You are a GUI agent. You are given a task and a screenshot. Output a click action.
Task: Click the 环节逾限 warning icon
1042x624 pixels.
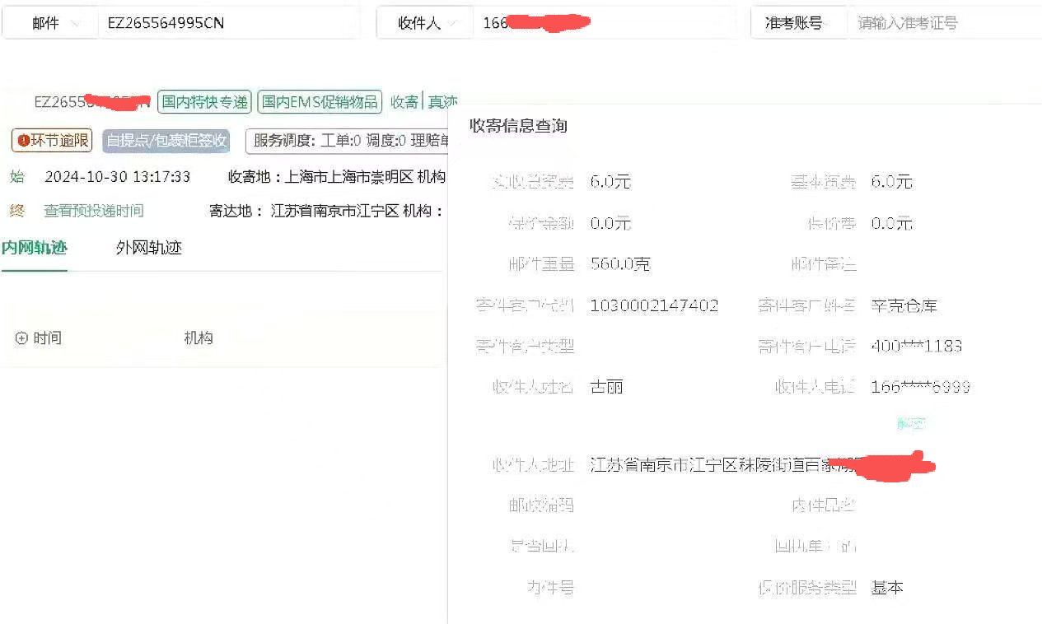tap(51, 141)
